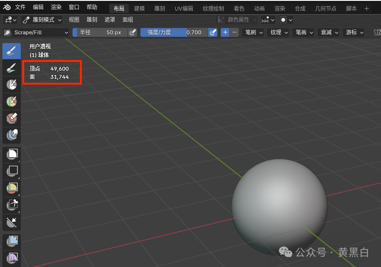This screenshot has height=267, width=381.
Task: Expand the 纹理 settings dropdown
Action: 278,32
